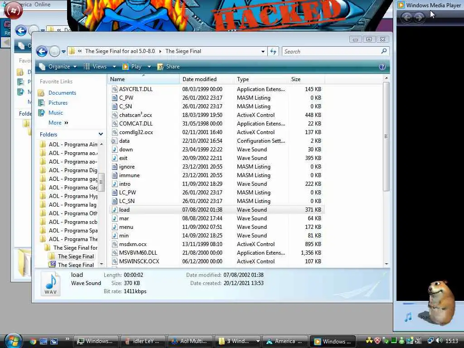
Task: Sort by Name column header
Action: click(144, 79)
